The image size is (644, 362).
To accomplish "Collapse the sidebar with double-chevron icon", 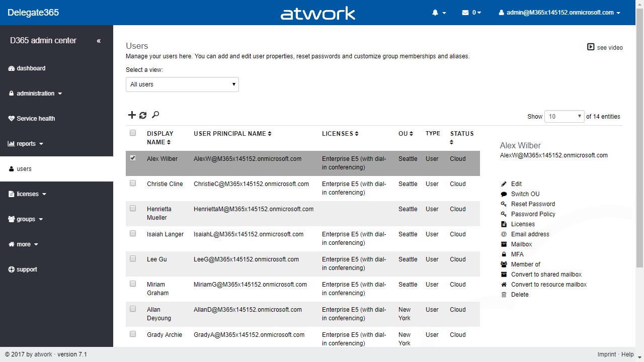I will point(99,41).
